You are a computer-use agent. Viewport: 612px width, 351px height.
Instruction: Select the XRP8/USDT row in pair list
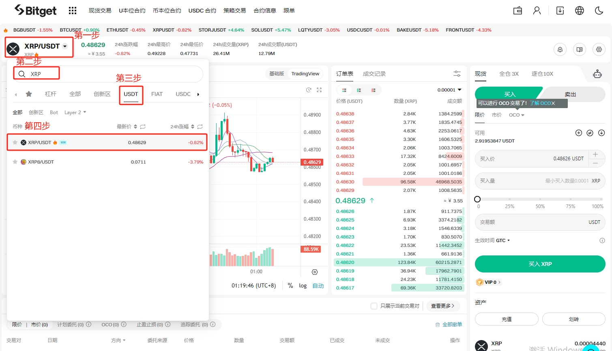tap(107, 162)
